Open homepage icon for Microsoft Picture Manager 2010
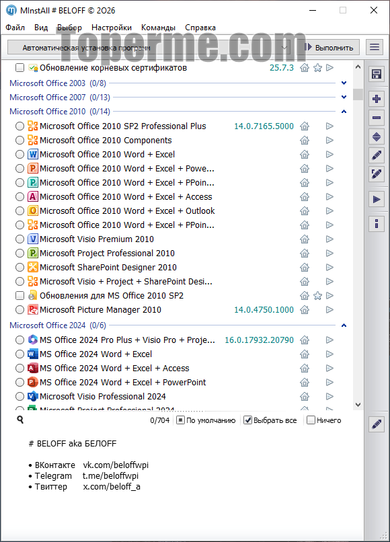Viewport: 390px width, 542px height. click(304, 310)
